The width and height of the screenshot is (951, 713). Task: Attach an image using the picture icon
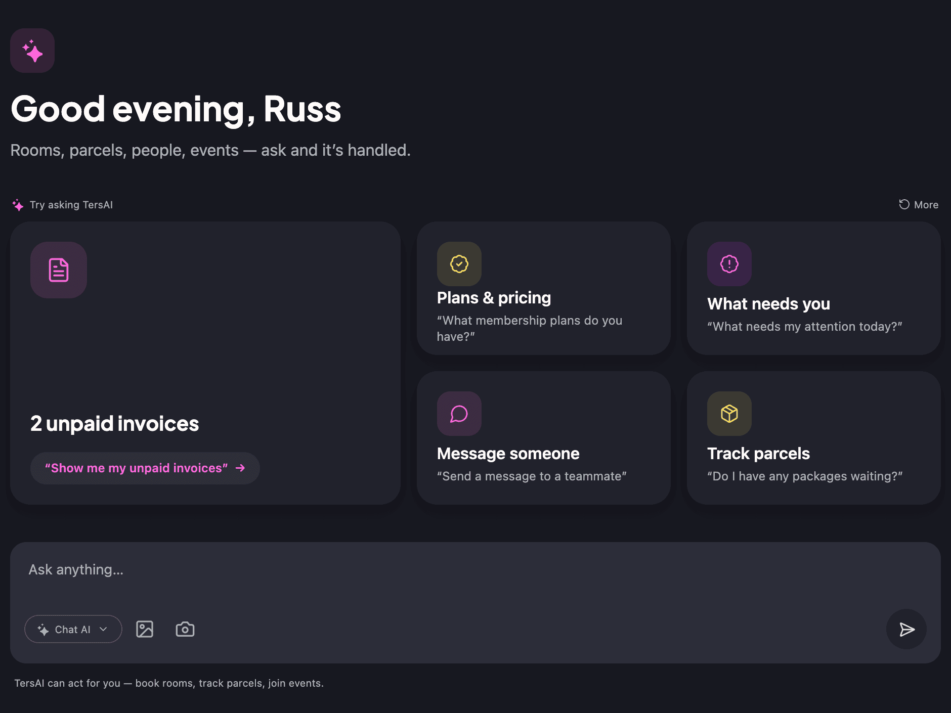click(145, 629)
